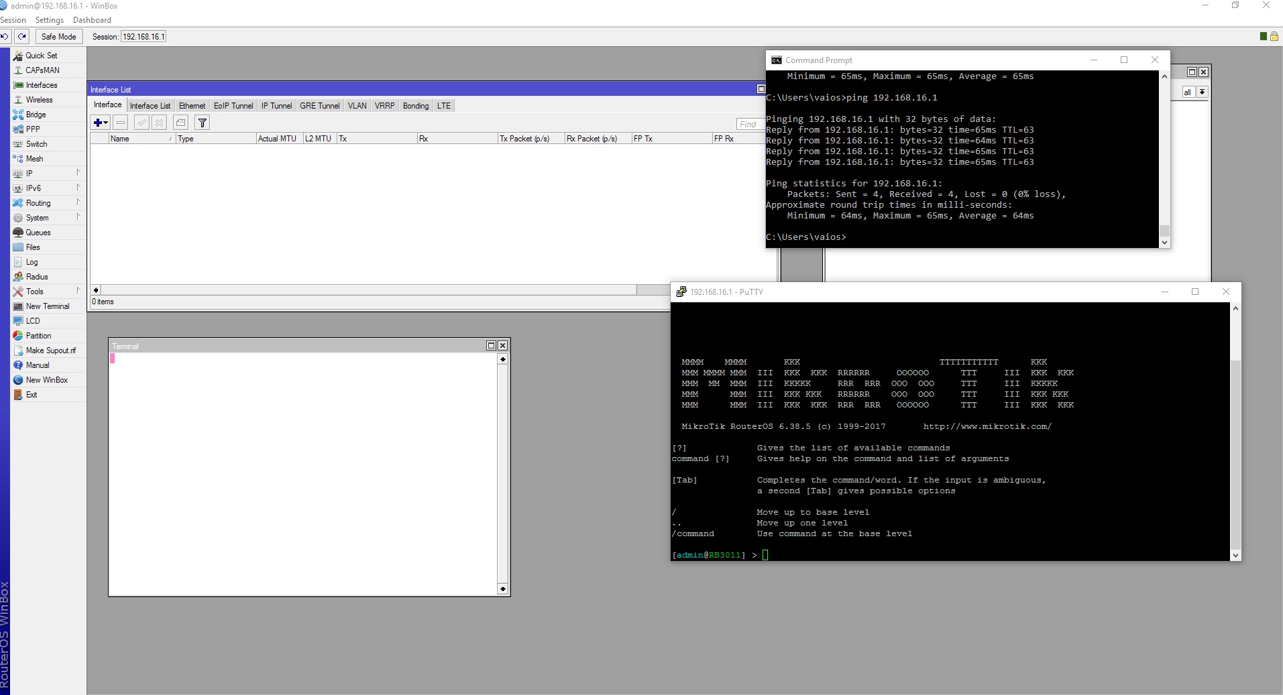Click the PuTTY scrollbar down arrow
This screenshot has width=1283, height=695.
(1235, 556)
